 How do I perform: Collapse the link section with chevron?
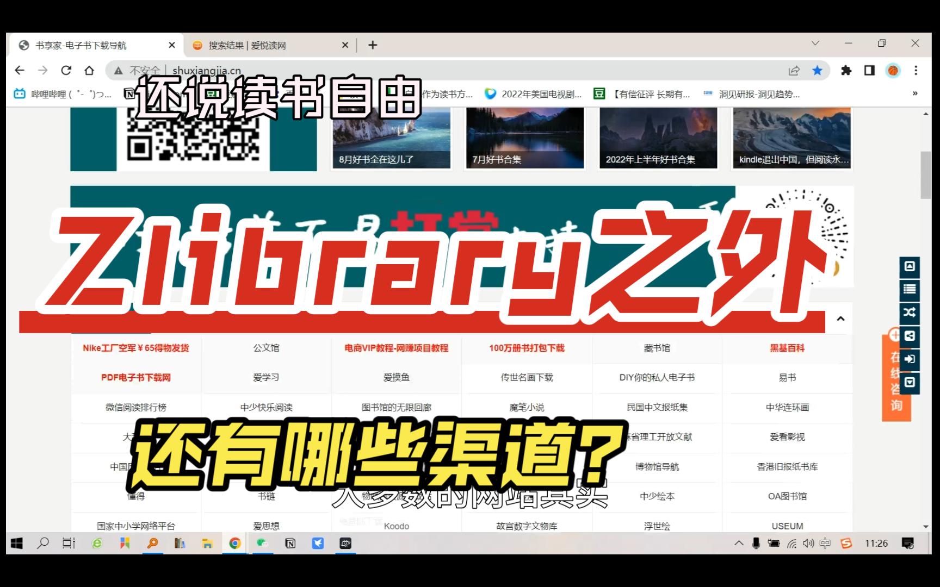tap(840, 319)
